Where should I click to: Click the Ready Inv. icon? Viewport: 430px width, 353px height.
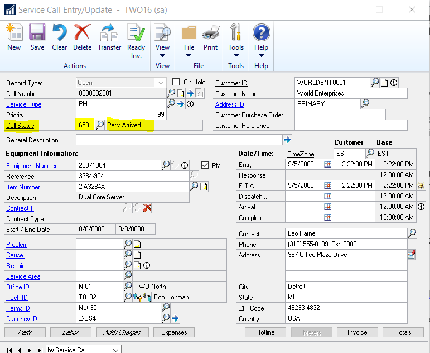click(136, 37)
